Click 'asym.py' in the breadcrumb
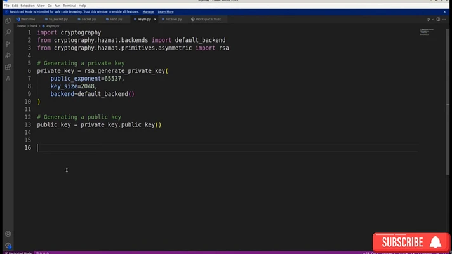Image resolution: width=452 pixels, height=254 pixels. click(x=53, y=26)
